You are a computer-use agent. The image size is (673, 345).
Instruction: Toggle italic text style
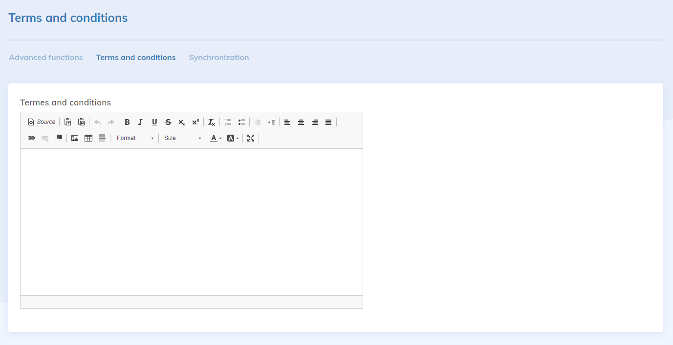coord(140,122)
